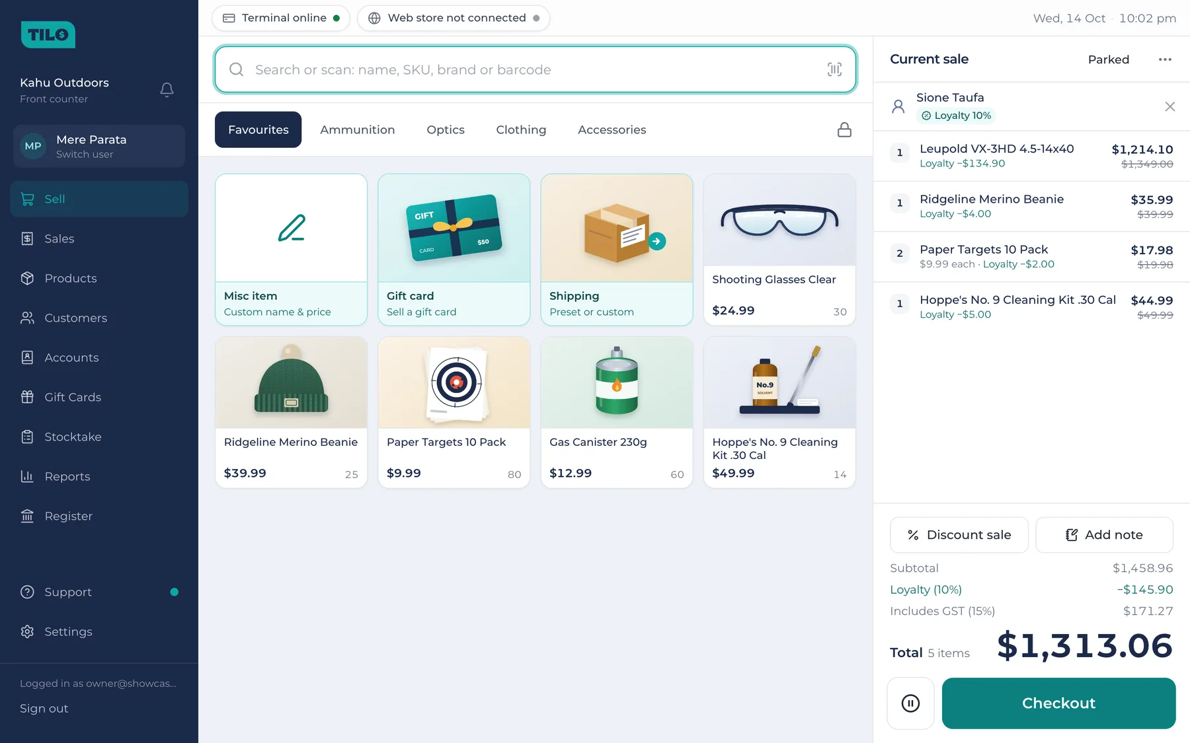
Task: Select the Favourites tab
Action: [x=258, y=129]
